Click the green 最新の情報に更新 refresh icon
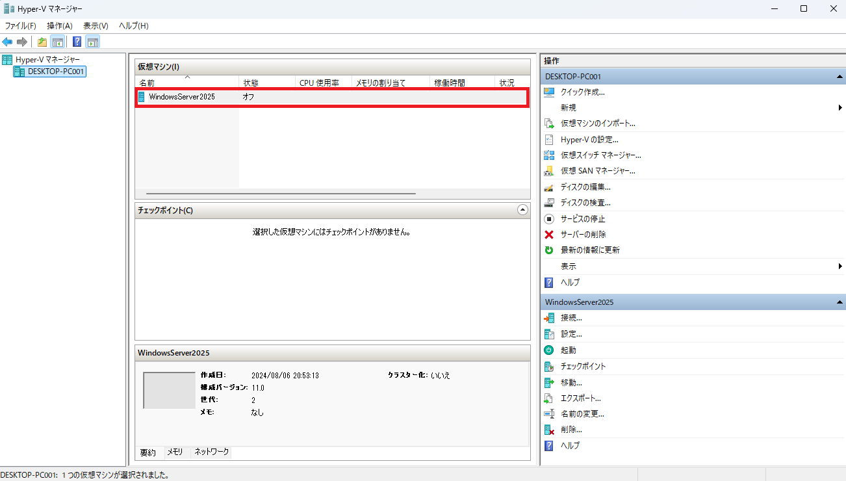Image resolution: width=846 pixels, height=481 pixels. click(549, 250)
